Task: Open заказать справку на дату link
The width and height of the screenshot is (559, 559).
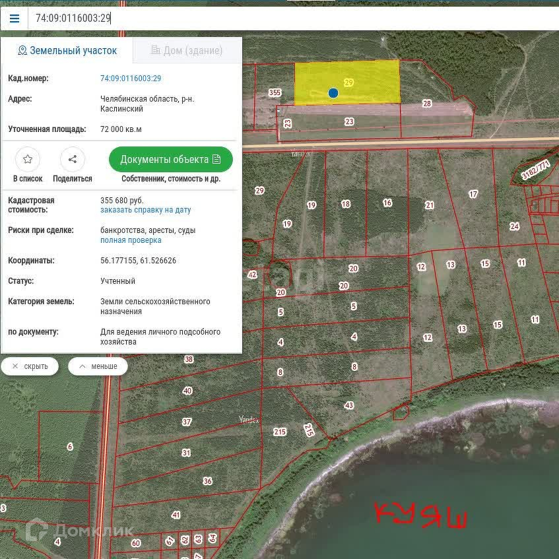Action: tap(145, 210)
